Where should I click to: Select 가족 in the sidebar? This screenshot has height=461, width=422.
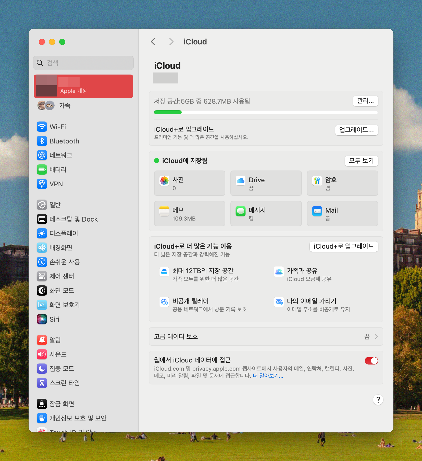pyautogui.click(x=83, y=105)
